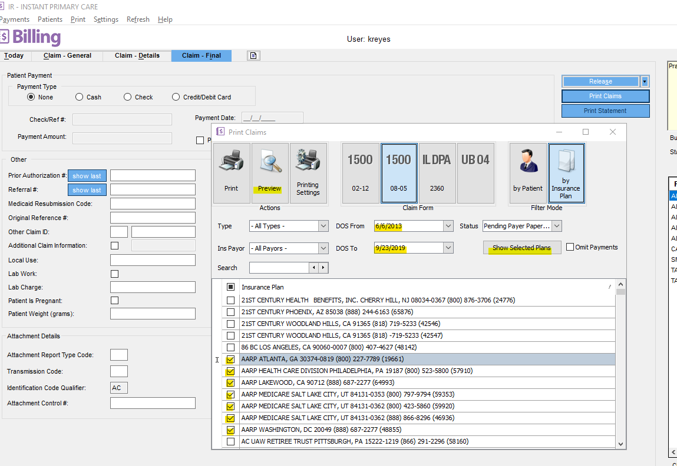Enable the Omit Payments checkbox
The width and height of the screenshot is (677, 466).
click(570, 247)
